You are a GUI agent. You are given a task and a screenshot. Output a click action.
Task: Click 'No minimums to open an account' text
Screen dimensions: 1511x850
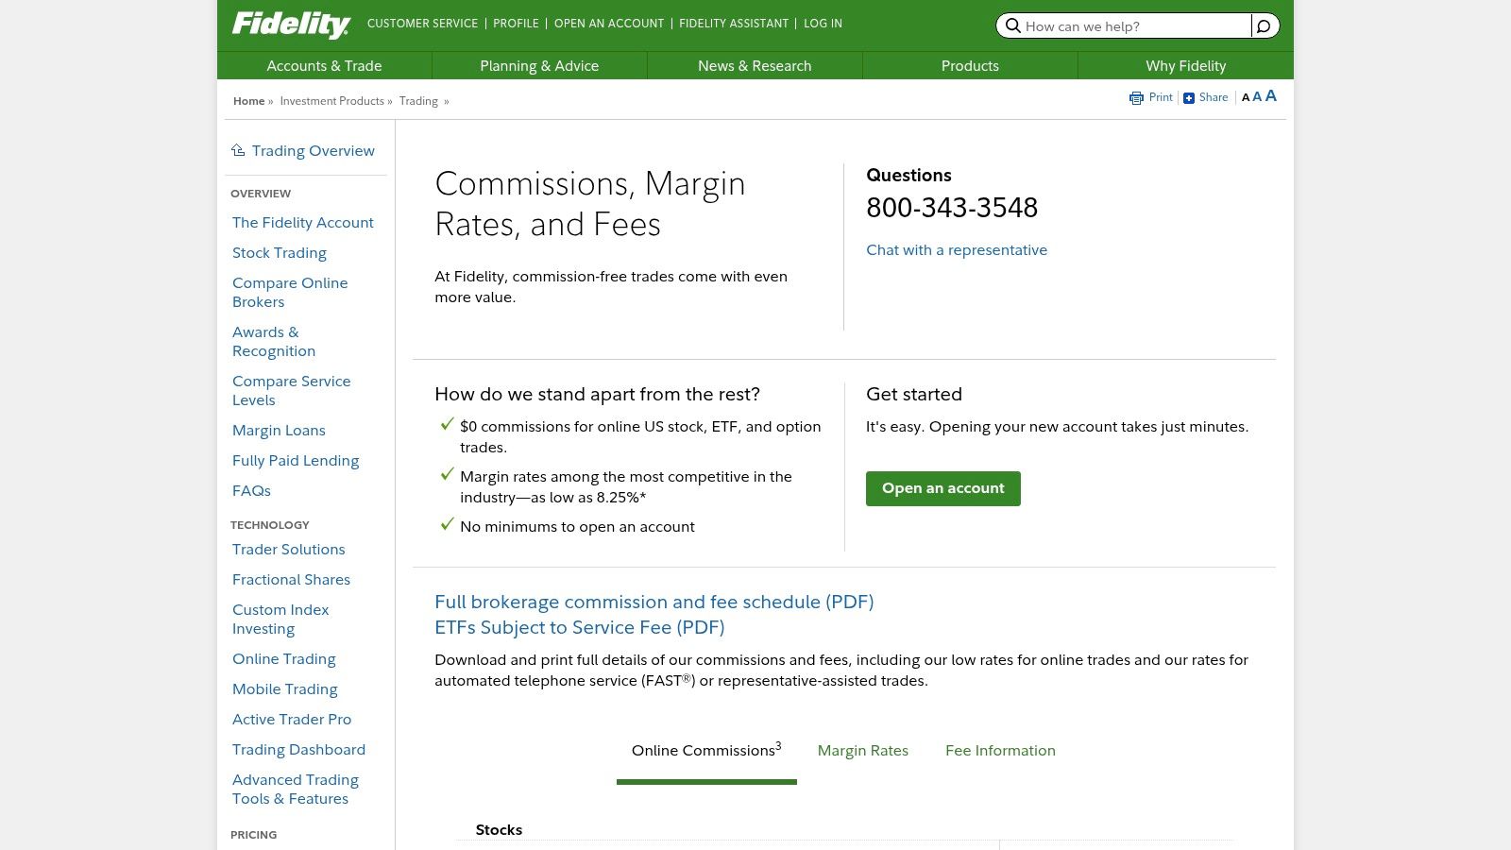coord(577,526)
